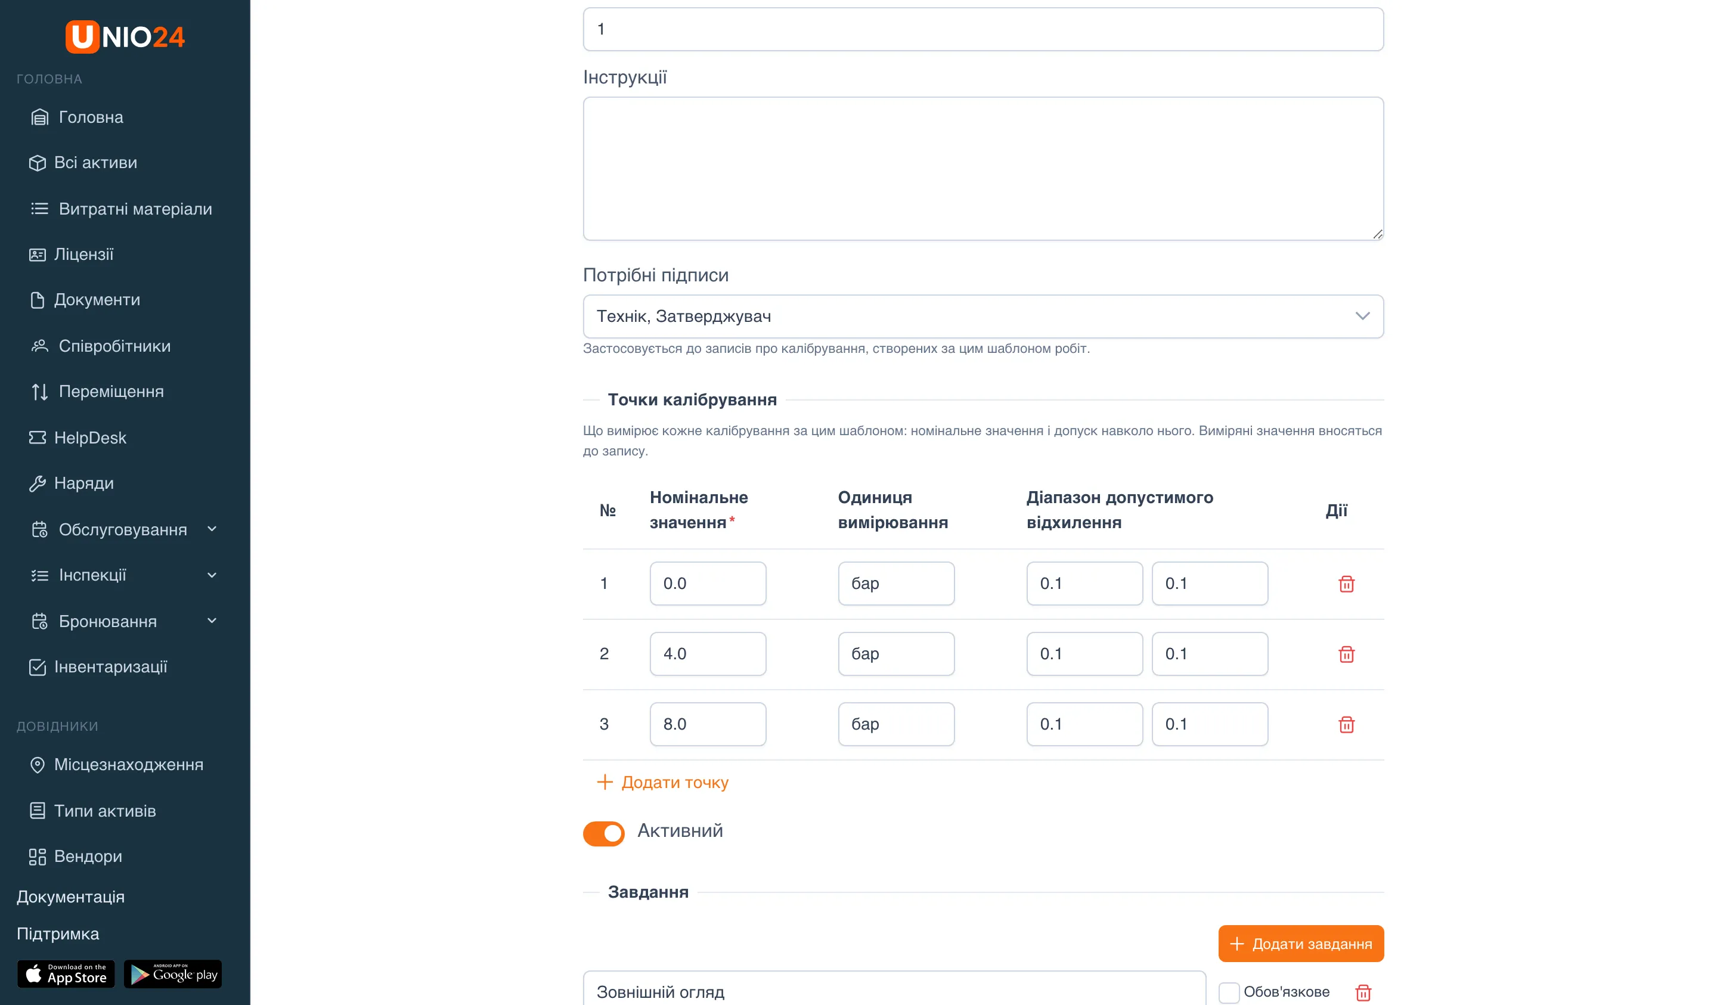Screen dimensions: 1717x1005
Task: Click the Інструкції text area
Action: pyautogui.click(x=983, y=168)
